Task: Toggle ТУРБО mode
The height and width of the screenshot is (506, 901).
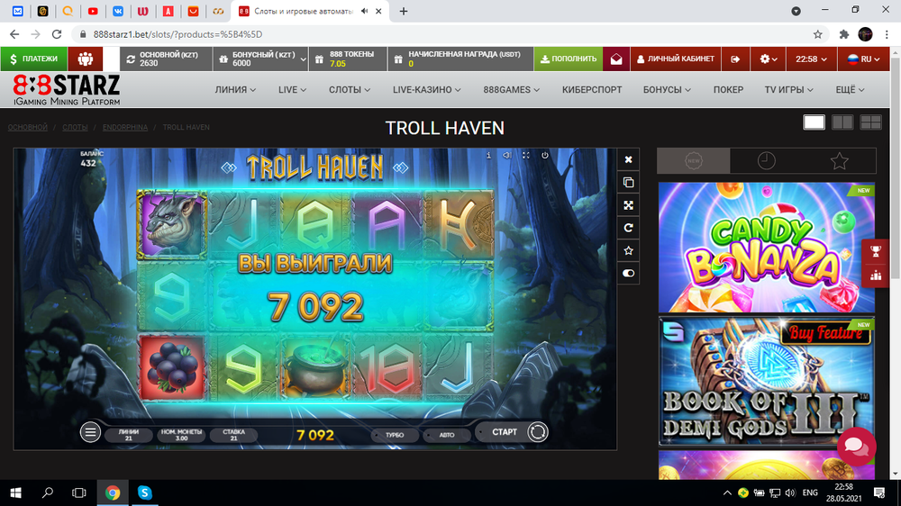Action: (395, 435)
